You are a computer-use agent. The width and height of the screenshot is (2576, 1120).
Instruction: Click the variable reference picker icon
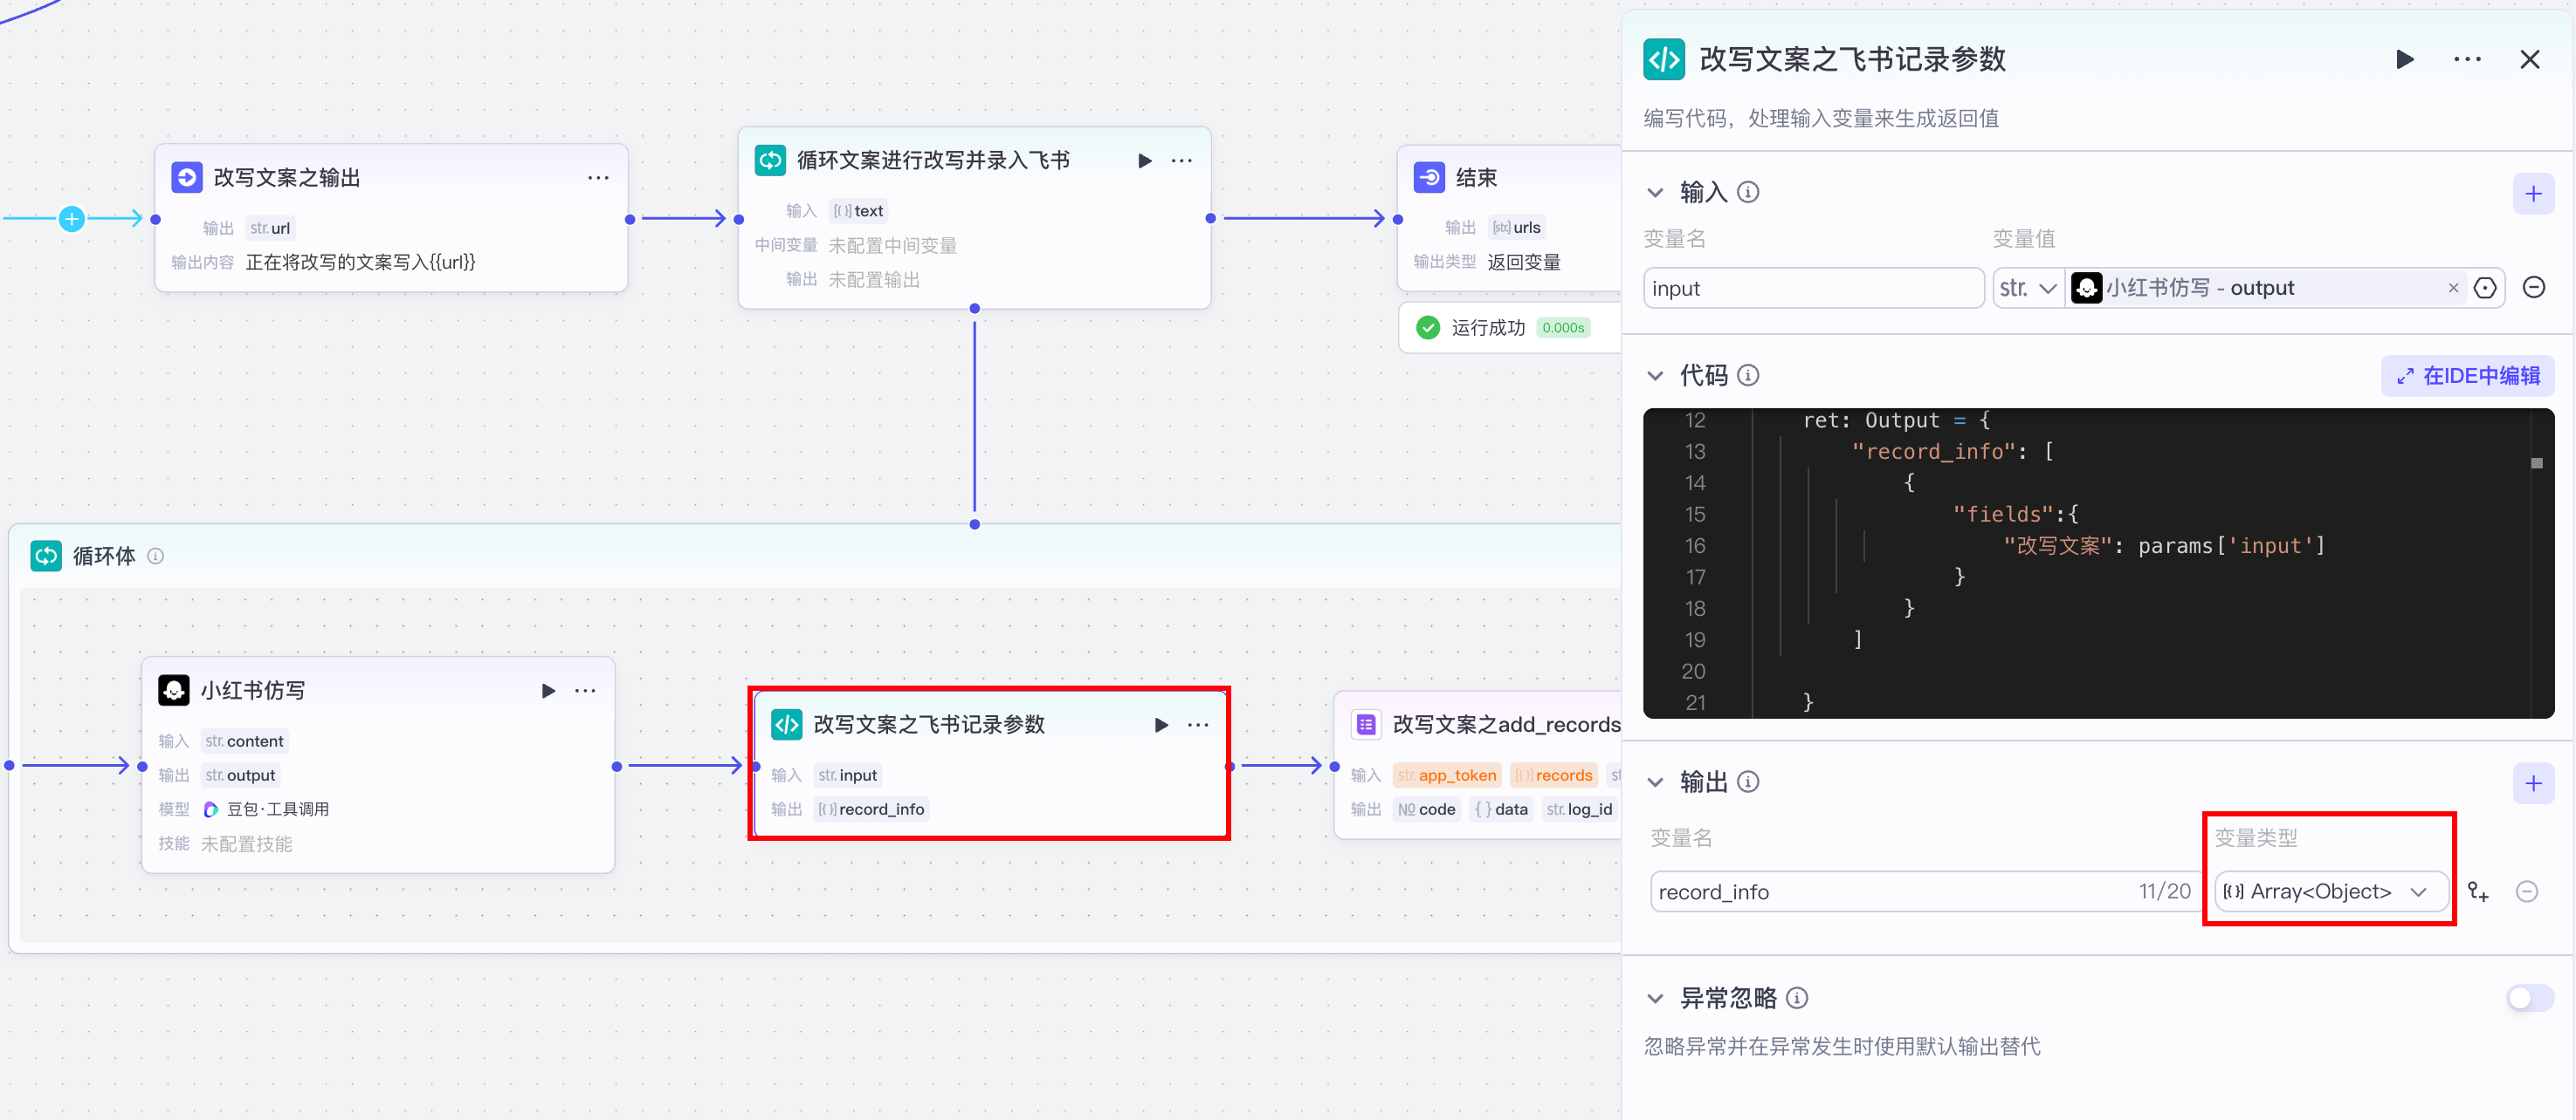point(2485,289)
